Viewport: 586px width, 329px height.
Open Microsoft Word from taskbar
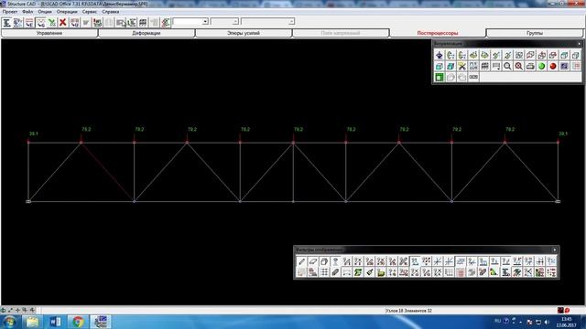[55, 322]
